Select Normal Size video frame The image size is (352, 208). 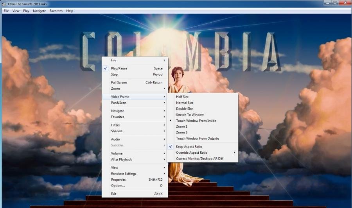click(203, 103)
